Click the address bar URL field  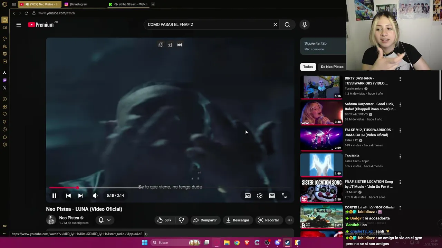click(57, 13)
